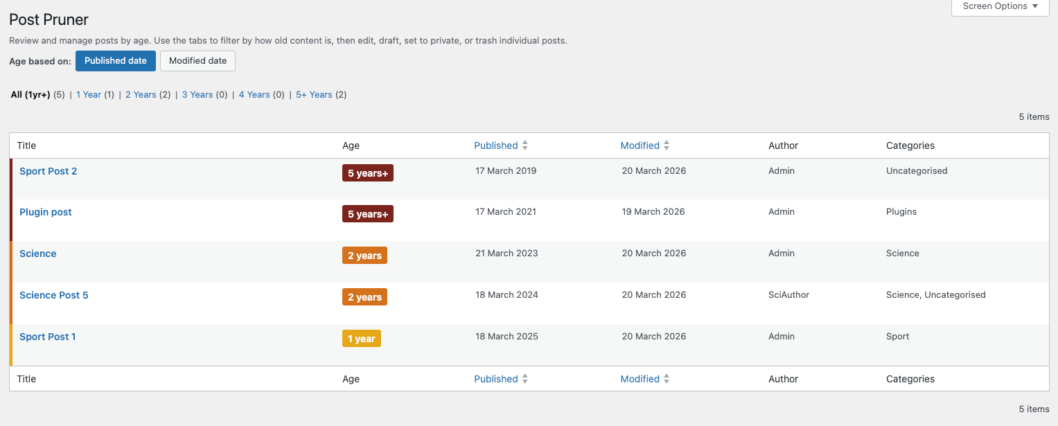Switch to Modified date age basis

[x=197, y=61]
